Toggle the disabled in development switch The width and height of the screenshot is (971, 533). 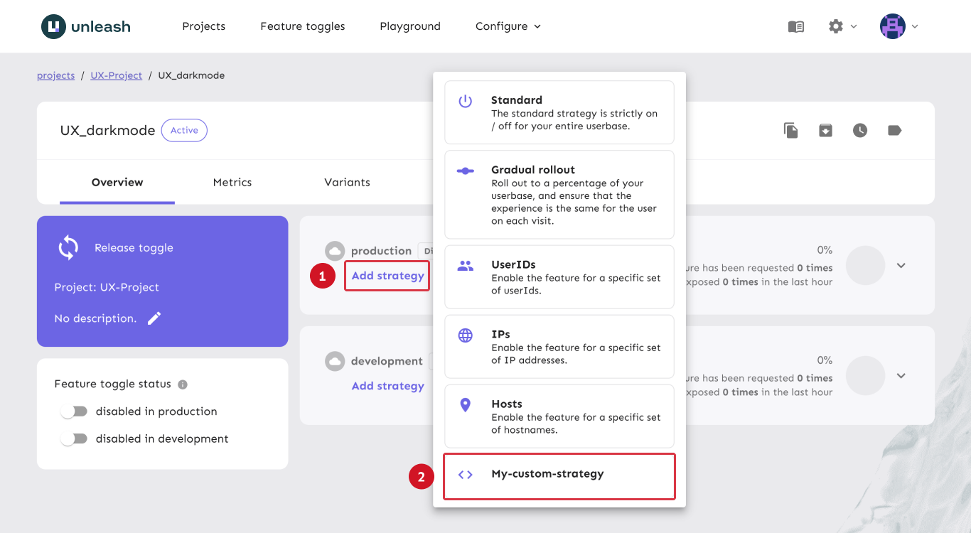(x=73, y=439)
